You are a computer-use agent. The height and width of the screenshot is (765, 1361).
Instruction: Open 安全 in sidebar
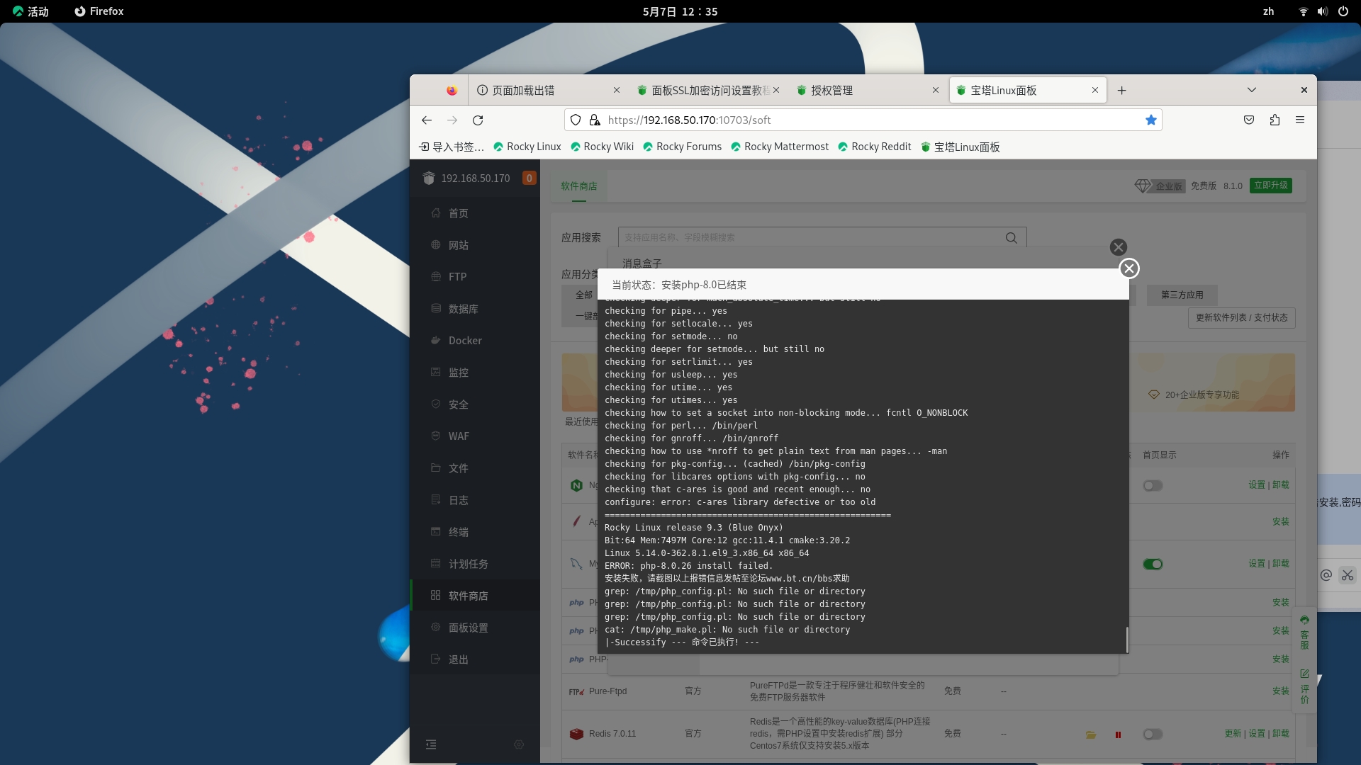pyautogui.click(x=475, y=404)
